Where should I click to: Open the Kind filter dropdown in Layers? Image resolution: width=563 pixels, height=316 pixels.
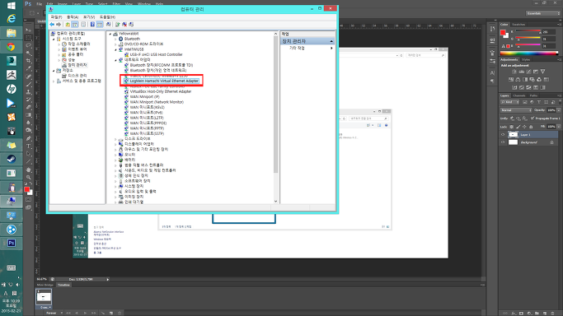(510, 102)
